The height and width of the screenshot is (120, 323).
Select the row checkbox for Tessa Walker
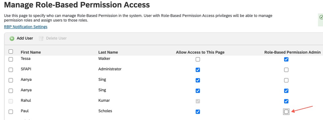click(x=11, y=59)
